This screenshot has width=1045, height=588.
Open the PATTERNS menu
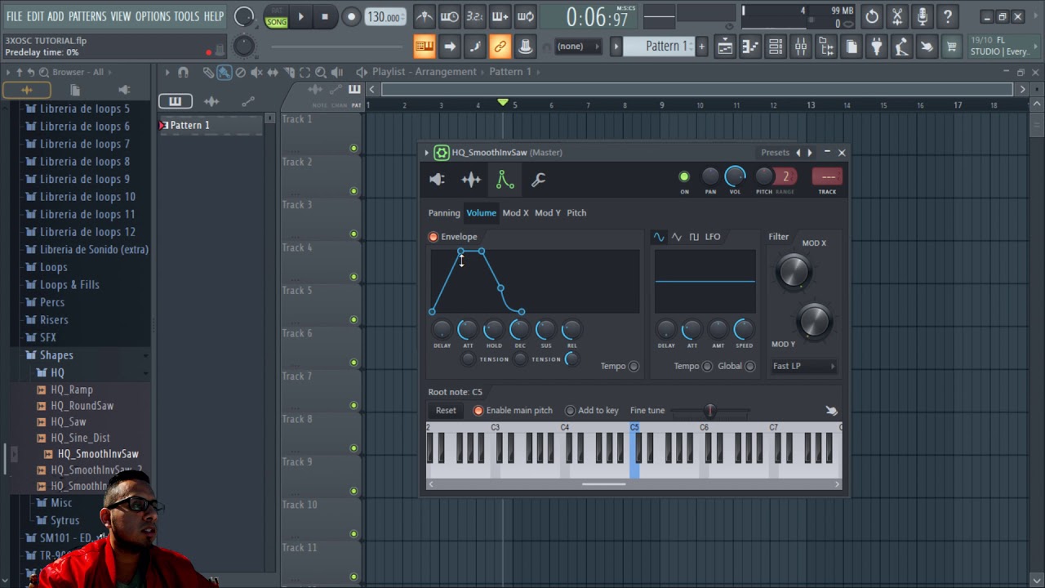[87, 16]
